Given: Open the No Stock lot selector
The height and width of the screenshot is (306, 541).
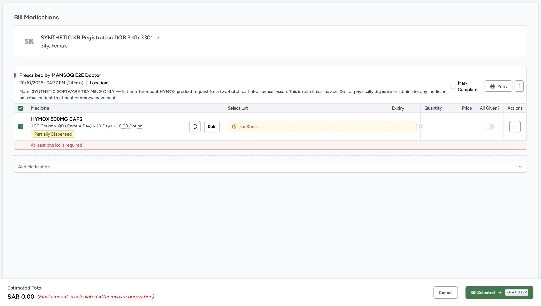Looking at the screenshot, I should click(x=322, y=127).
